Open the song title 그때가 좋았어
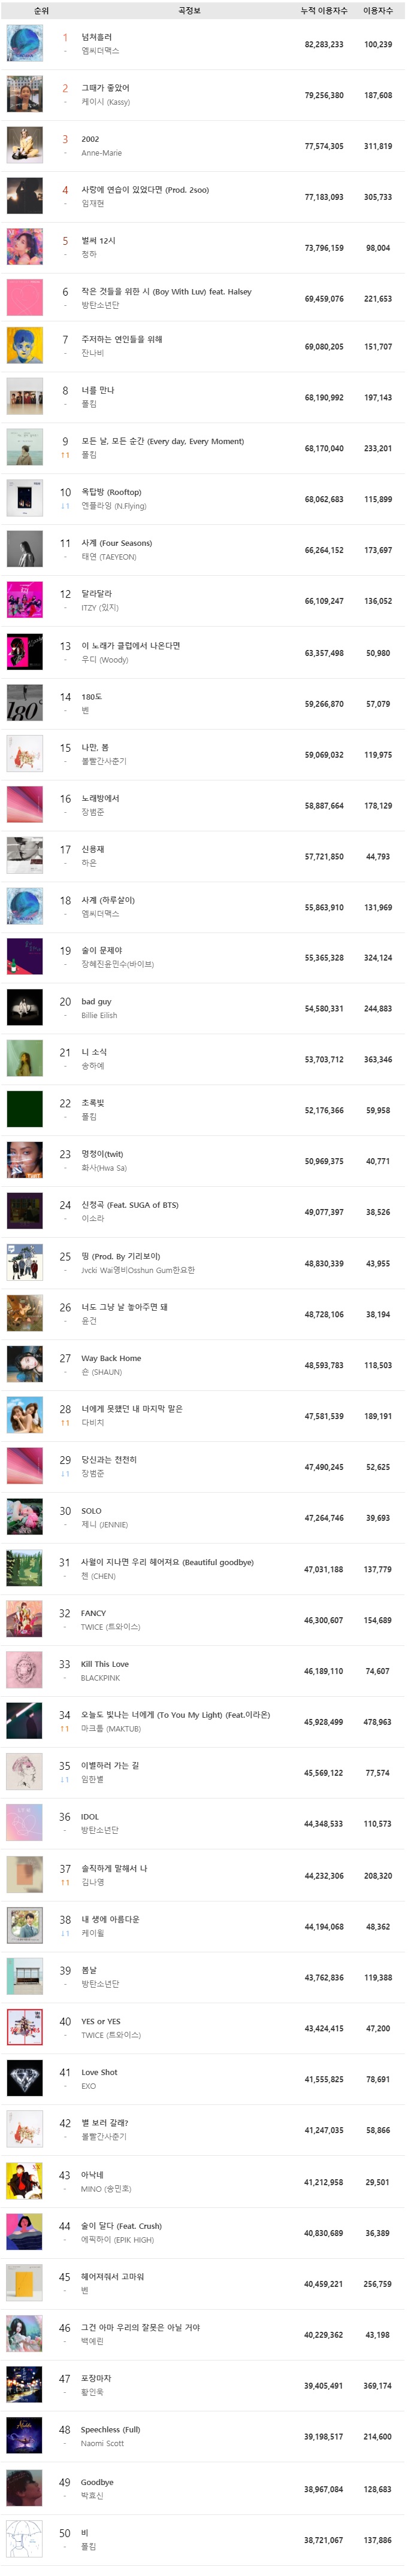 (x=105, y=88)
